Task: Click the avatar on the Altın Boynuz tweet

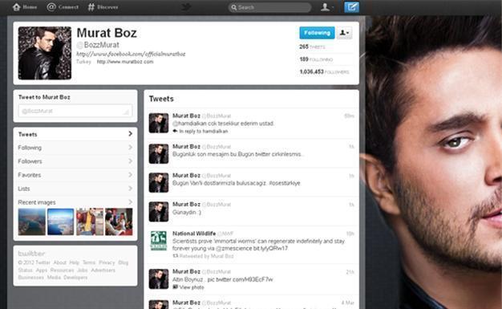Action: [x=159, y=279]
